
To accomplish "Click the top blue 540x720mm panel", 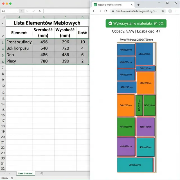I will tap(144, 54).
